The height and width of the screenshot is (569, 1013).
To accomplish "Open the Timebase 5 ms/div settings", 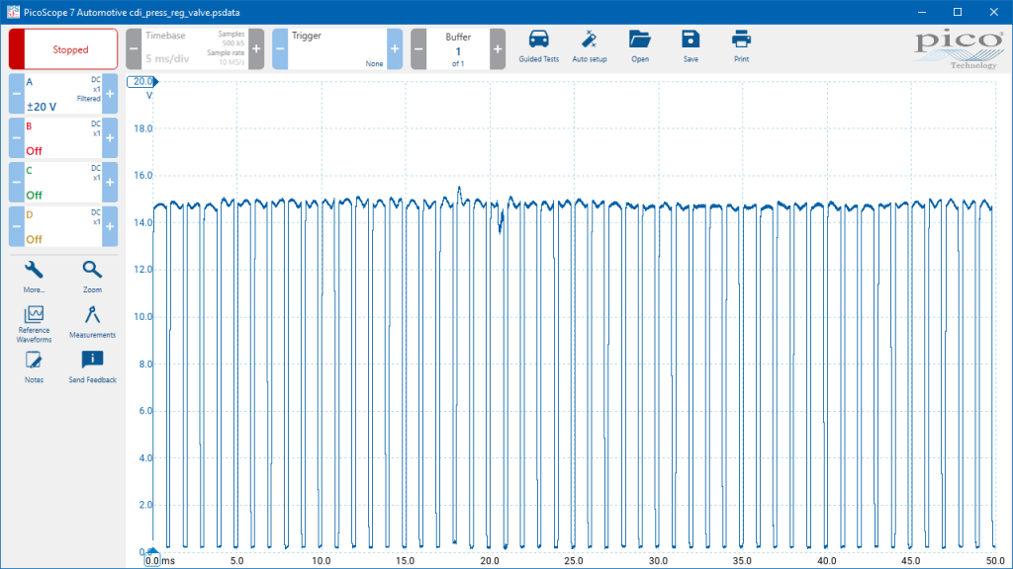I will pyautogui.click(x=195, y=49).
